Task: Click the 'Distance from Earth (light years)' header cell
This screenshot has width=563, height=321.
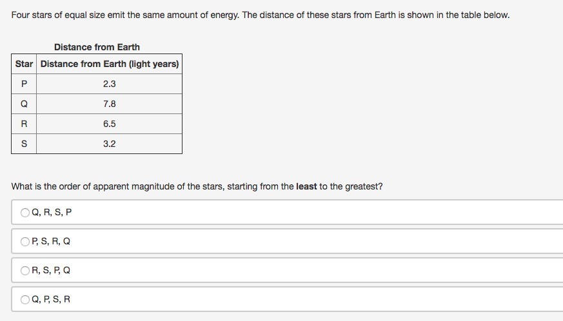Action: [110, 64]
